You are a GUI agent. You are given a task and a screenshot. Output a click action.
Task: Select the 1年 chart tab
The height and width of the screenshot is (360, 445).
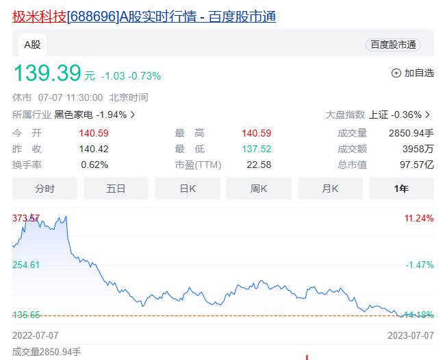click(x=401, y=189)
